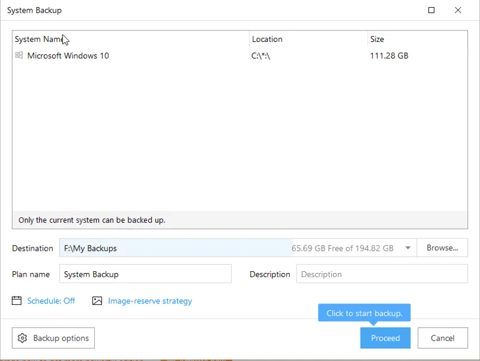Open the Schedule: Off link
The height and width of the screenshot is (361, 480).
pyautogui.click(x=51, y=301)
